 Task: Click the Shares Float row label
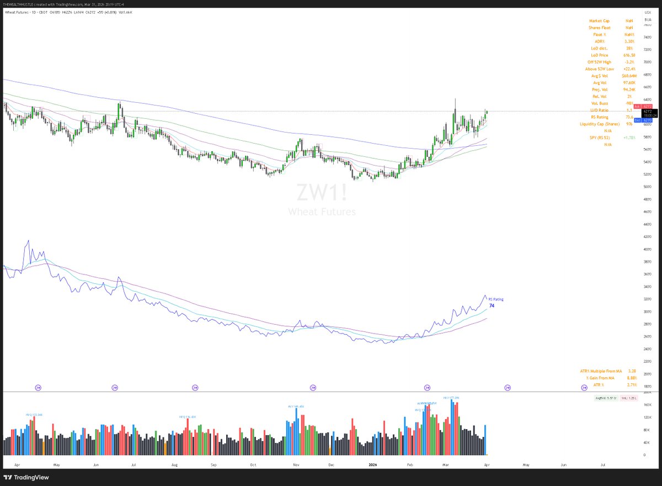pyautogui.click(x=599, y=28)
